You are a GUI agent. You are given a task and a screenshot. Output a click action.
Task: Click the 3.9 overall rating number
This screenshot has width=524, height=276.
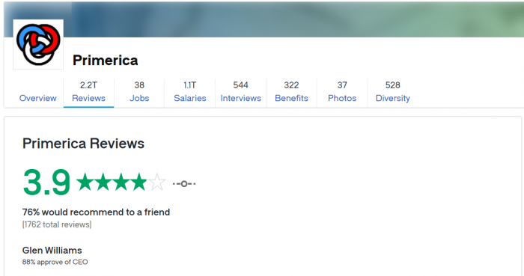(46, 183)
